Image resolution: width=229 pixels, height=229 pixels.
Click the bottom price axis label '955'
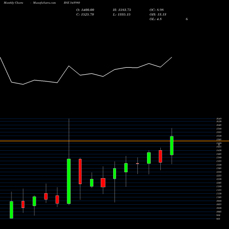pos(218,219)
